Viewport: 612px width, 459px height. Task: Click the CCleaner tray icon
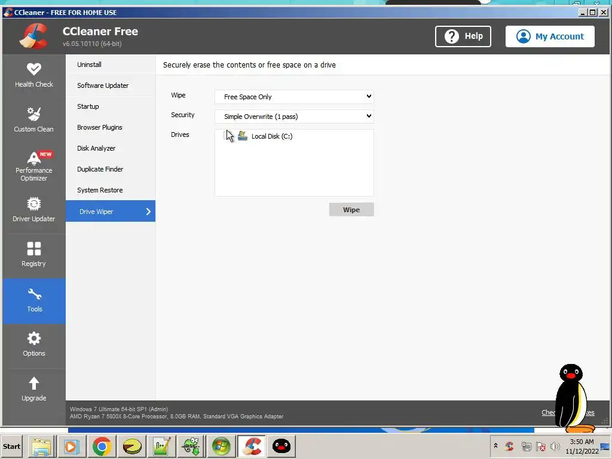[x=509, y=446]
